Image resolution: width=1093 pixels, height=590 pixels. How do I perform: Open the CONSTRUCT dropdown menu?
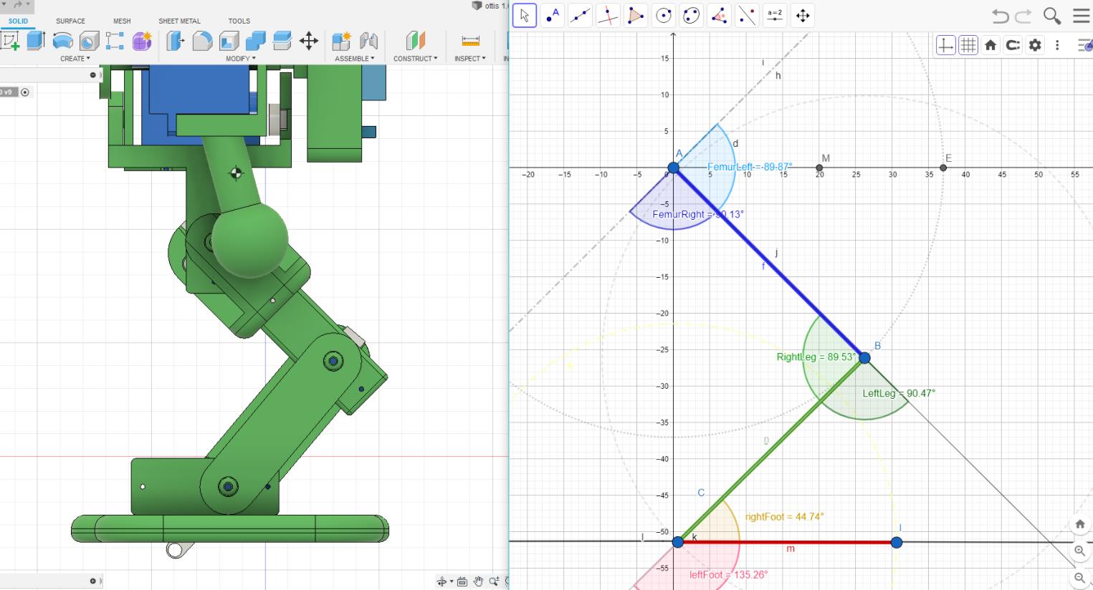click(415, 59)
